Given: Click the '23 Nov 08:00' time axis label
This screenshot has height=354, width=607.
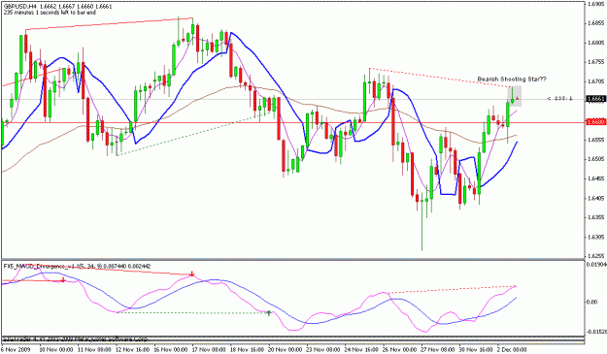Looking at the screenshot, I should click(322, 349).
